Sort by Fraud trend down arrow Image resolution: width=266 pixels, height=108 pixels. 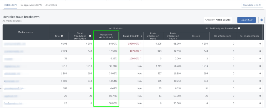pos(142,36)
